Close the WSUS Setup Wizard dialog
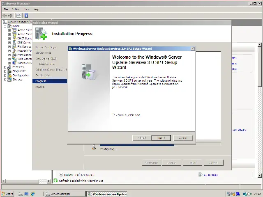263x197 pixels. coord(193,48)
